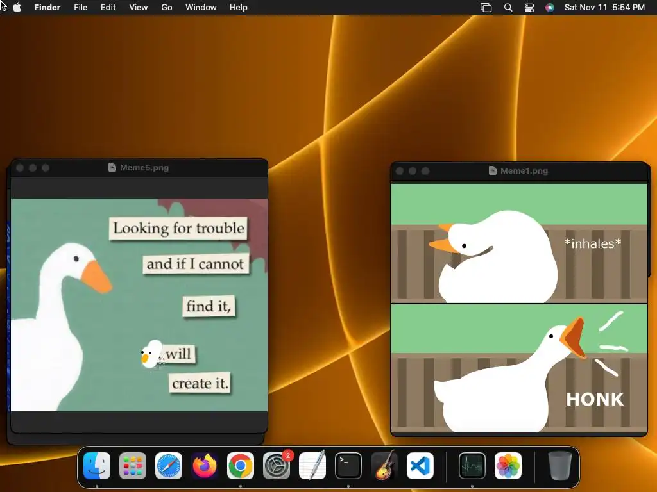Click the date and time in menu bar
Image resolution: width=657 pixels, height=492 pixels.
tap(604, 8)
